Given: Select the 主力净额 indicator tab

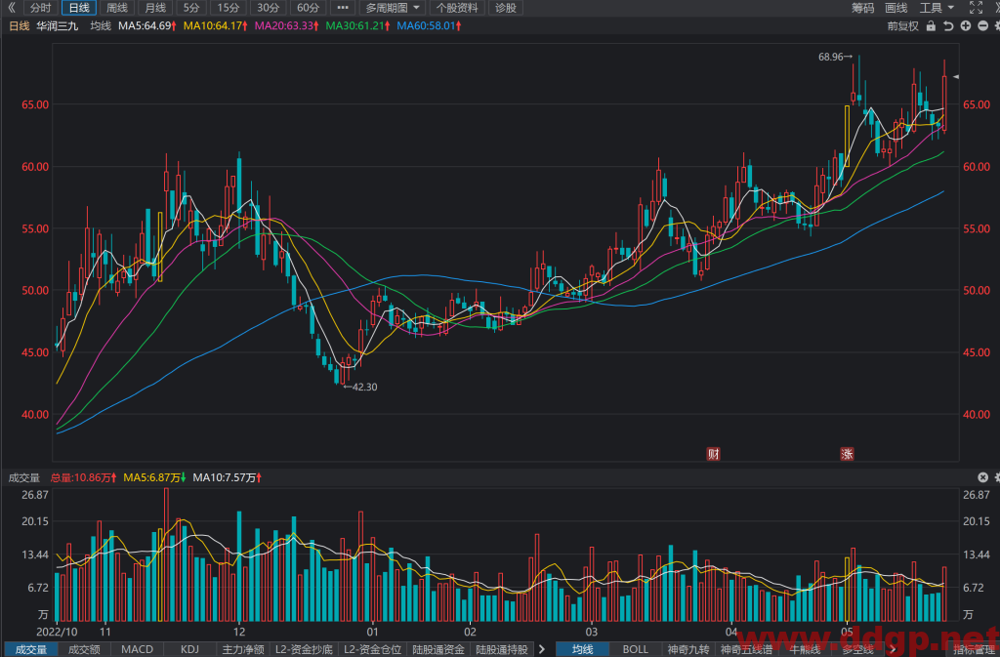Looking at the screenshot, I should pyautogui.click(x=243, y=649).
